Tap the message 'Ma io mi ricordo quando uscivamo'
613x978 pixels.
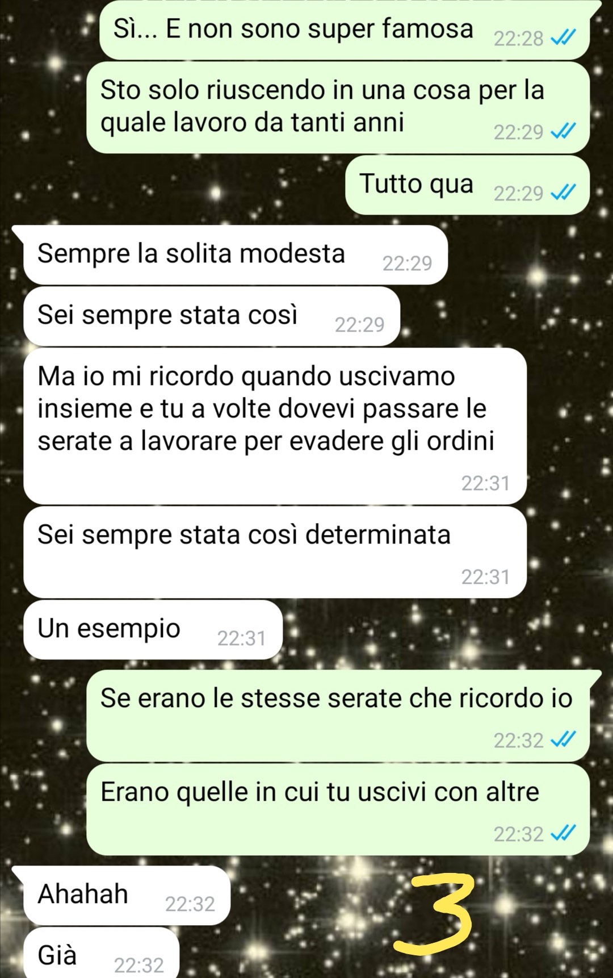pyautogui.click(x=275, y=426)
